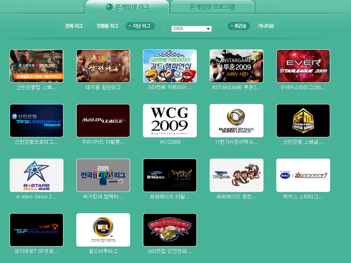This screenshot has height=263, width=351.
Task: Select the 신한은행 Proleague 09-10 prematch logo
Action: coord(37,120)
